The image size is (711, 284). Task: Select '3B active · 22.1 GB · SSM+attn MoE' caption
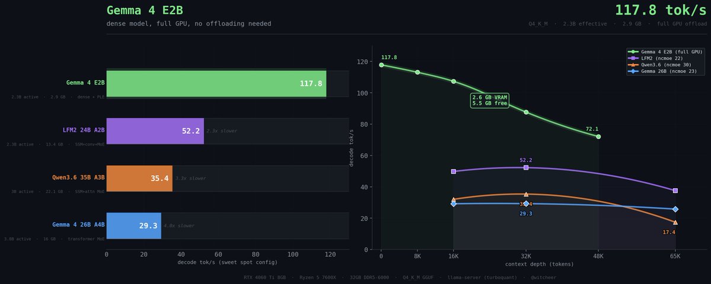point(58,192)
